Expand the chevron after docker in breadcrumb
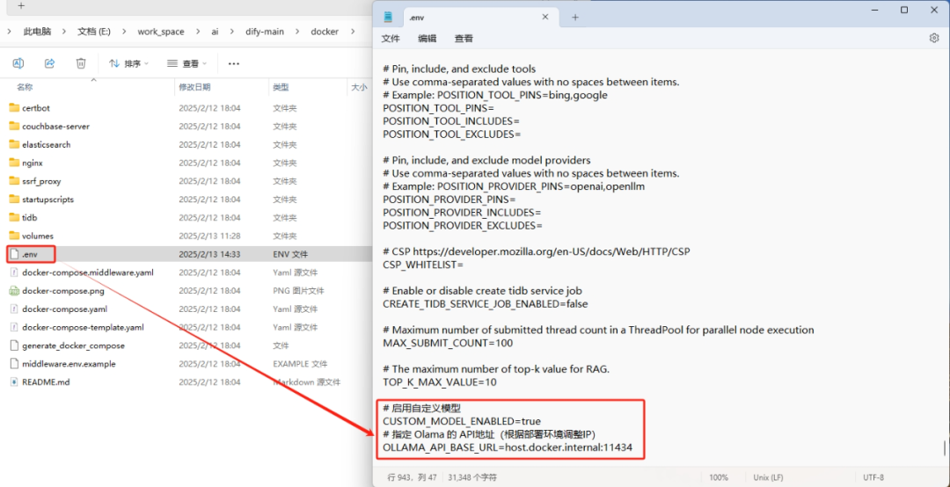The width and height of the screenshot is (950, 487). [x=353, y=32]
